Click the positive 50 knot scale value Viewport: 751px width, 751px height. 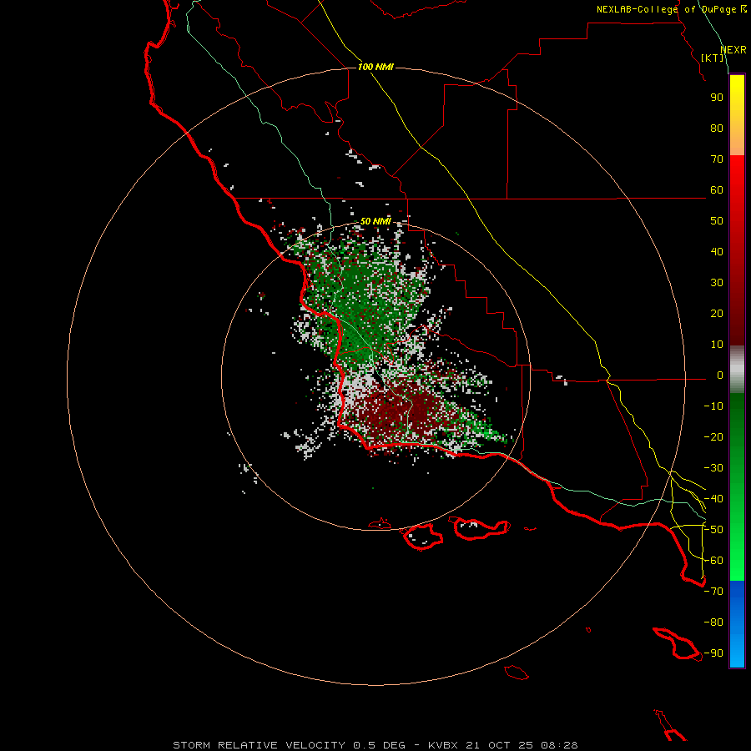pos(717,221)
